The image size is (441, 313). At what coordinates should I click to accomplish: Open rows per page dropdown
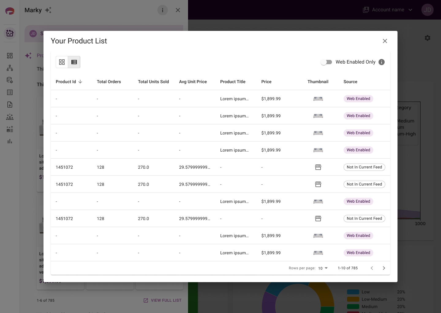coord(323,268)
